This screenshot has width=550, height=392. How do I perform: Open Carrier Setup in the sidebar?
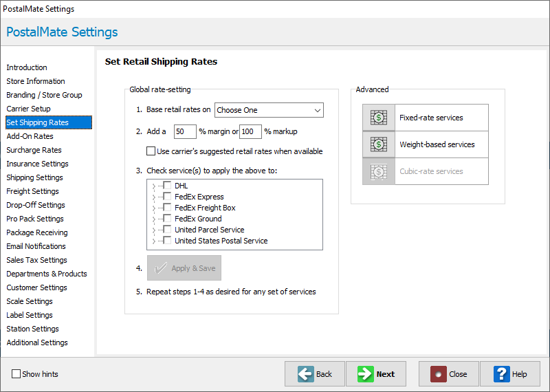click(x=28, y=109)
